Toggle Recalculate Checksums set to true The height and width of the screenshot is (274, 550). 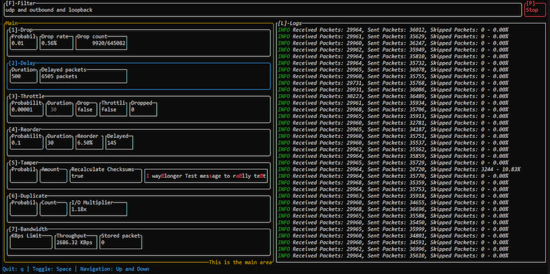coord(106,176)
